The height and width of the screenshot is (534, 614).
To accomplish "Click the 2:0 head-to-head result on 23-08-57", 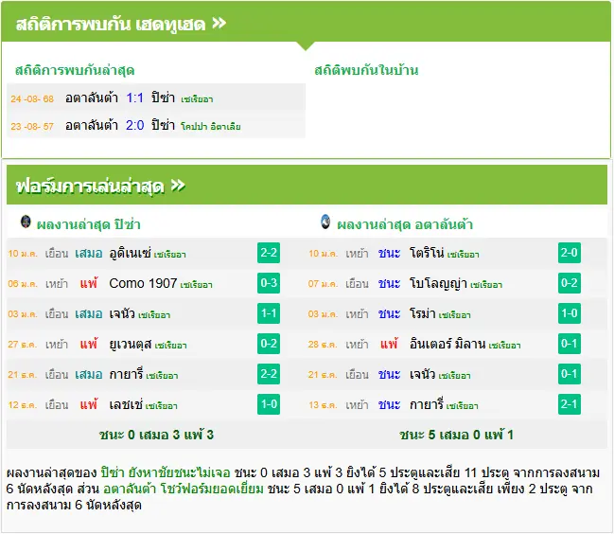I will [134, 125].
